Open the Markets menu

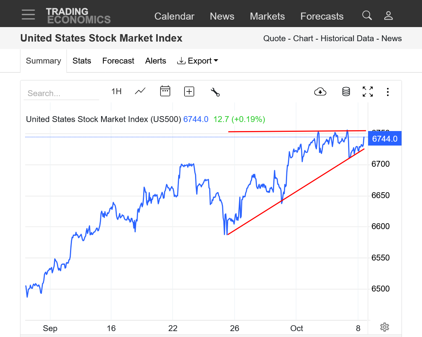[267, 16]
